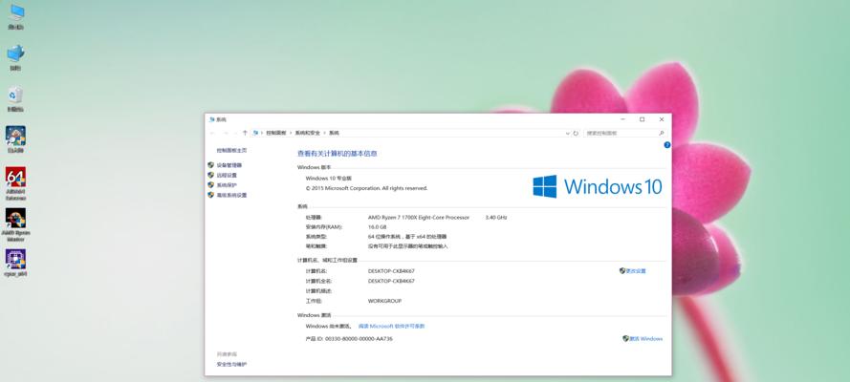Screen dimensions: 850x382
Task: Launch the CPU-Z x64 desktop shortcut
Action: pyautogui.click(x=15, y=263)
